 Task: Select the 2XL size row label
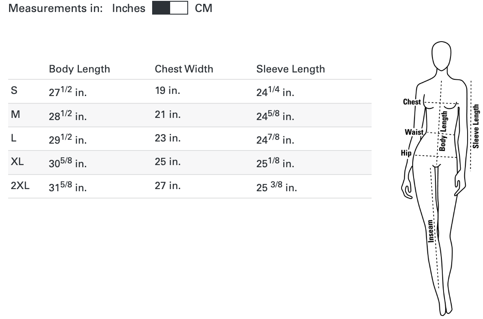coord(20,186)
